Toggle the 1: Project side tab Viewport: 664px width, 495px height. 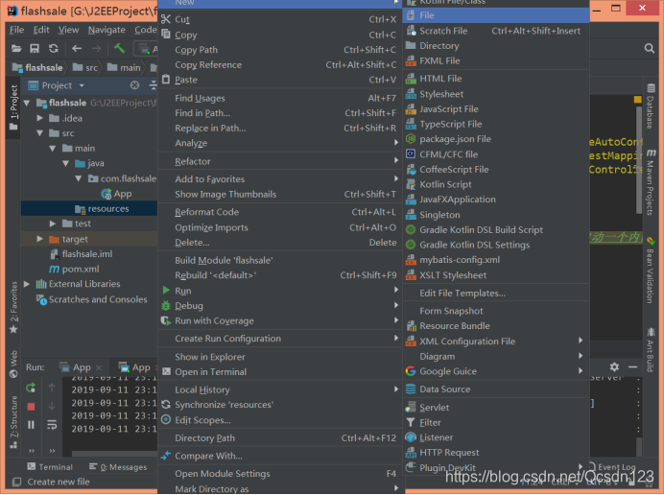pos(13,107)
